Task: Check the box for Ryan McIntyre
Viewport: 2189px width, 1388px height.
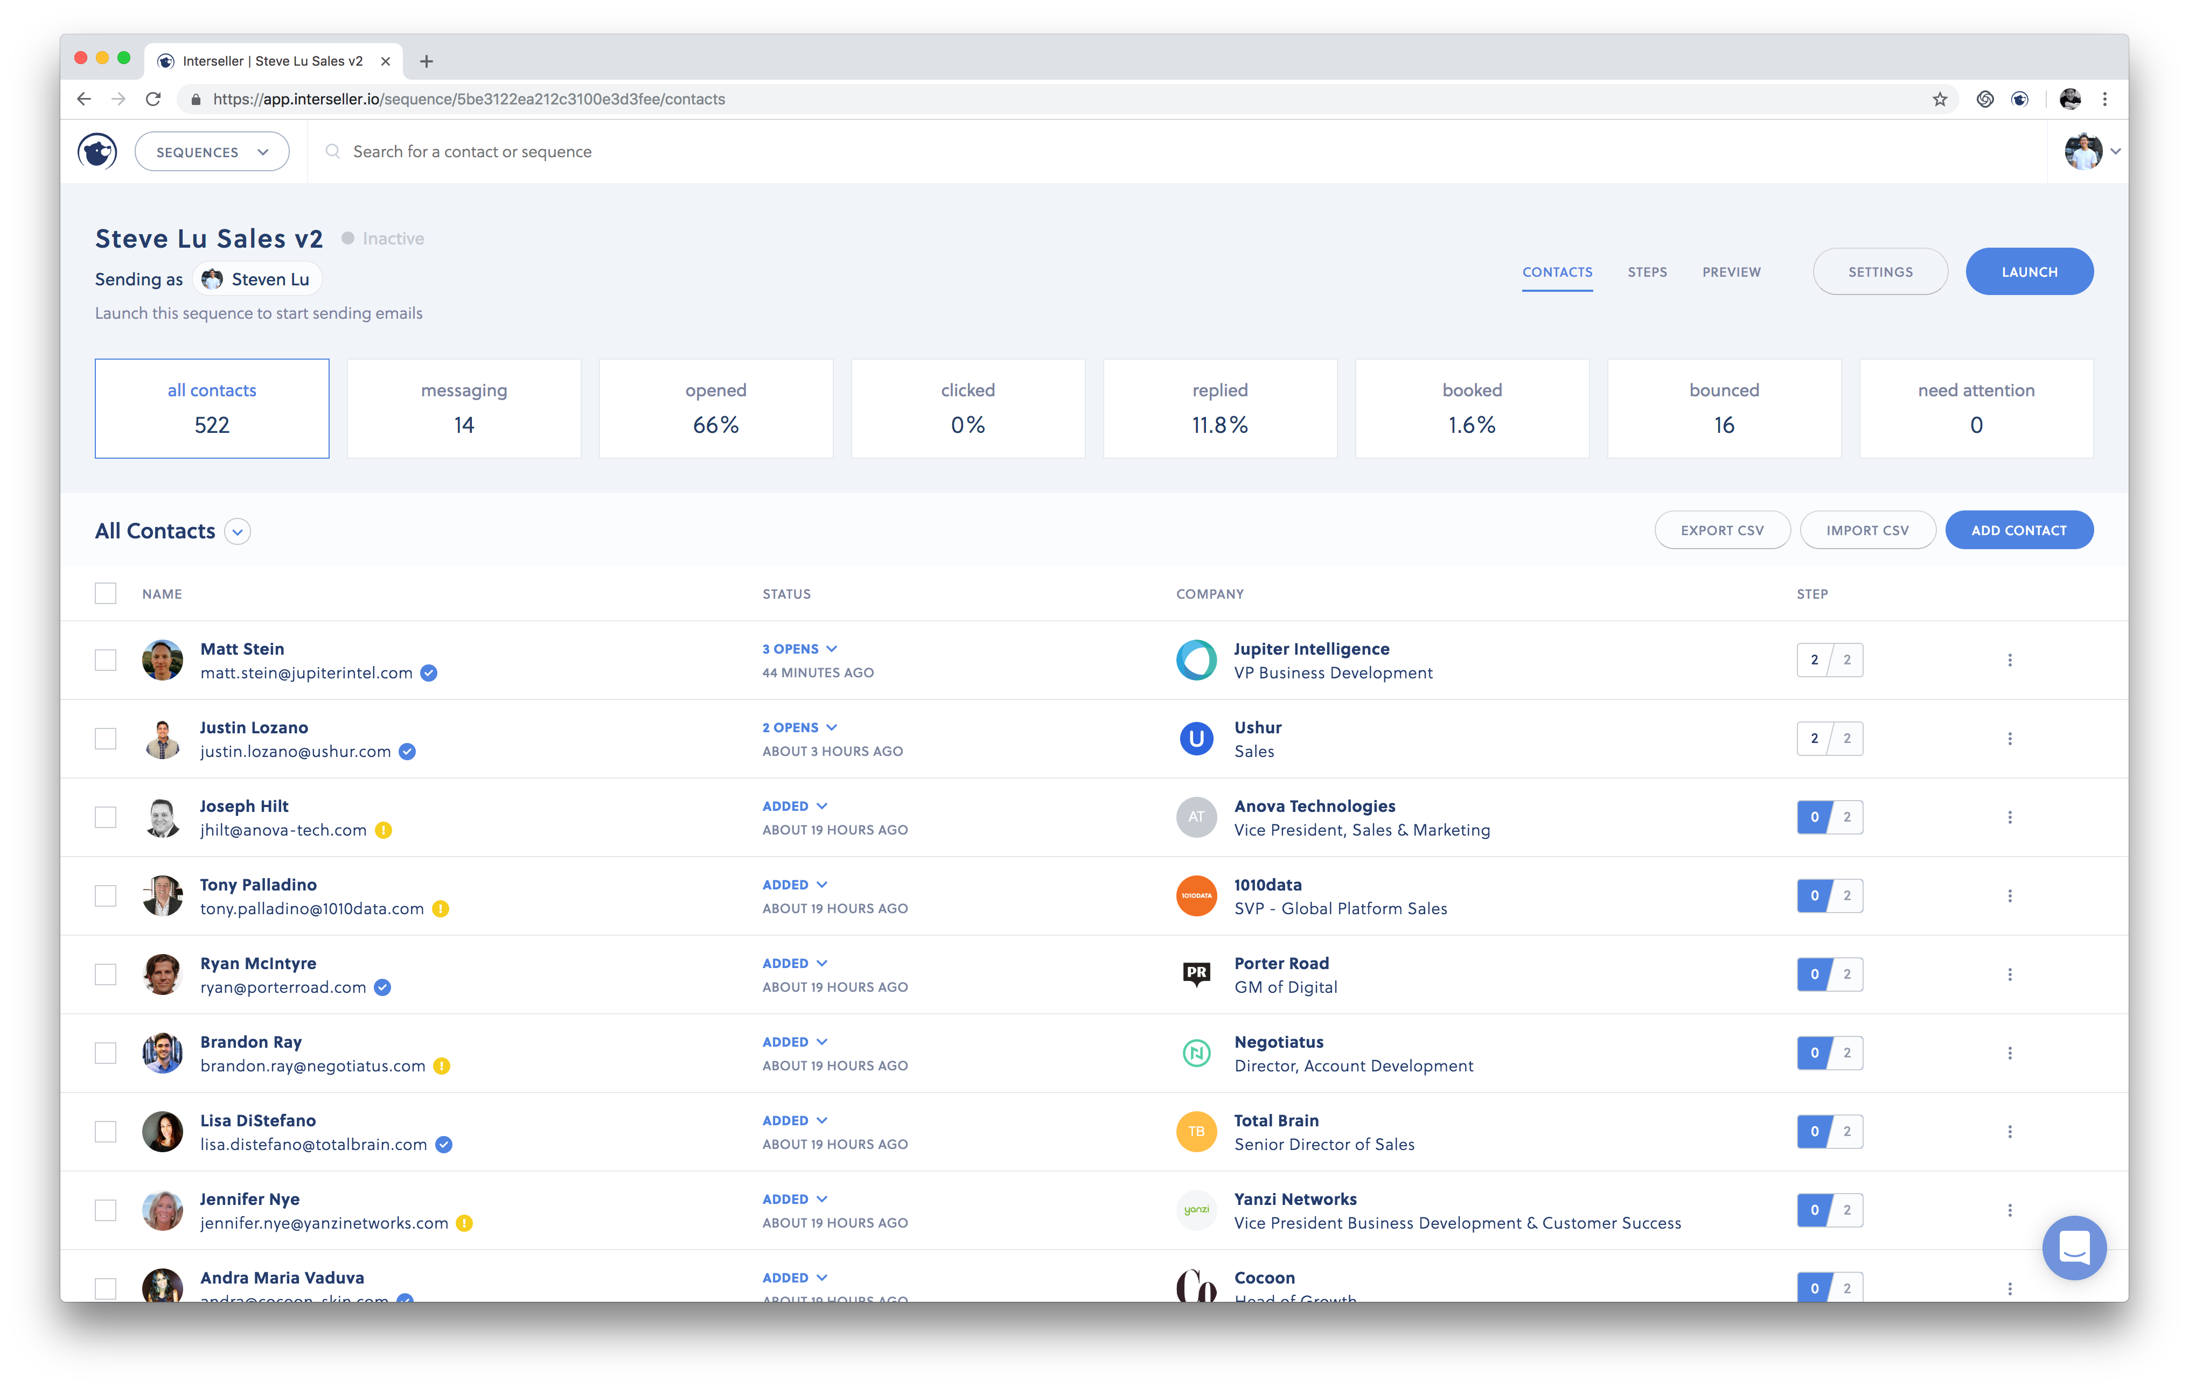Action: pyautogui.click(x=106, y=975)
